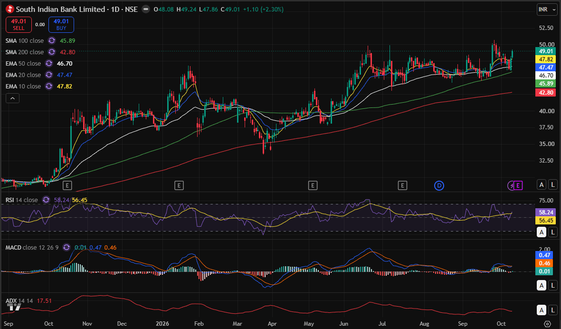Image resolution: width=561 pixels, height=329 pixels.
Task: Click the yellow 56.45 RSI average label
Action: pos(546,221)
